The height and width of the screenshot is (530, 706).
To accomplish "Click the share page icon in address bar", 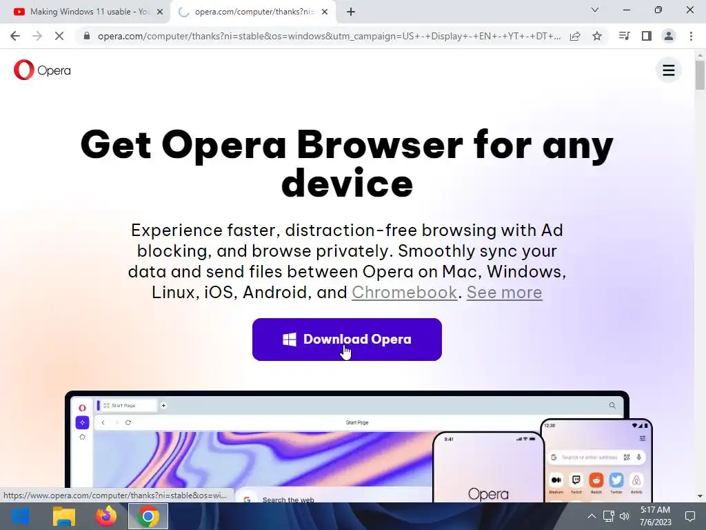I will pyautogui.click(x=575, y=36).
